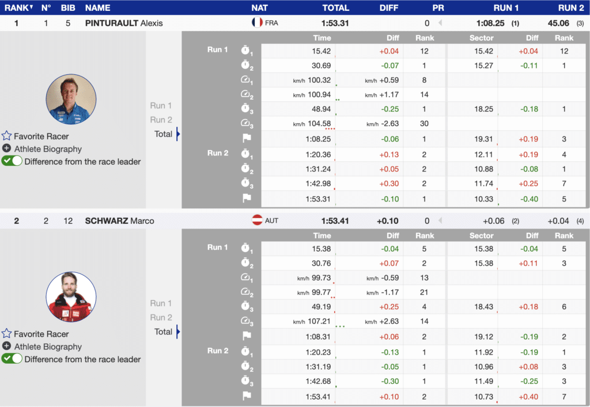Click plus icon next to Pinturault's Athlete Biography

7,149
